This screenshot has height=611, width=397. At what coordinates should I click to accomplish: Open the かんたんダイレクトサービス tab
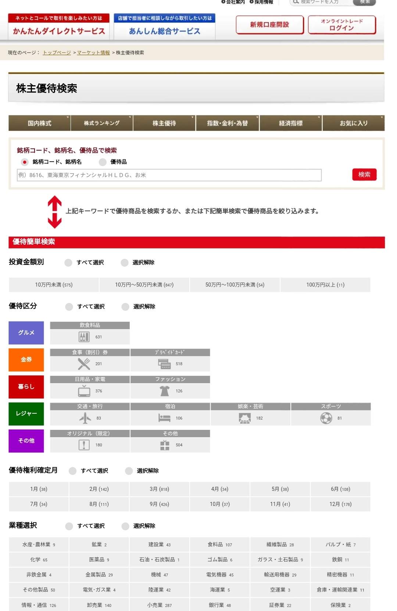(59, 27)
